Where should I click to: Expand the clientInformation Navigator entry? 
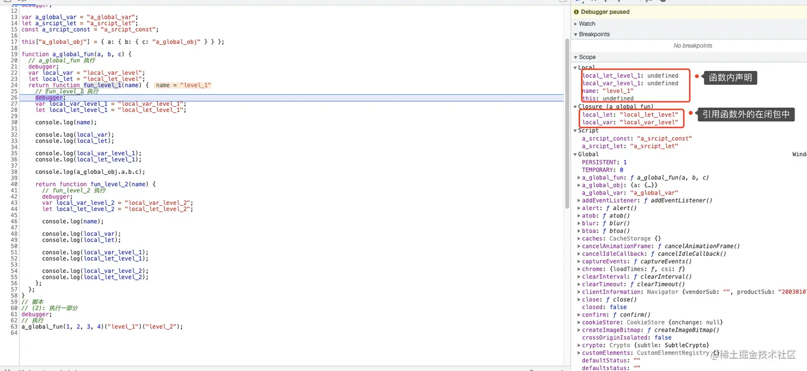click(x=580, y=292)
